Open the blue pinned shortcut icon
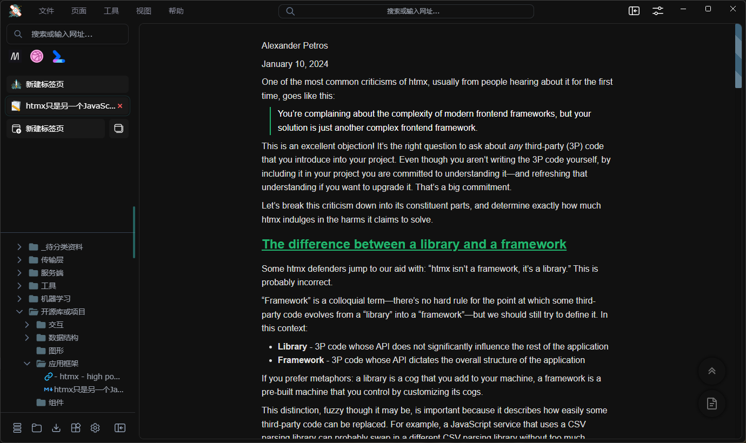The height and width of the screenshot is (443, 746). pos(58,56)
